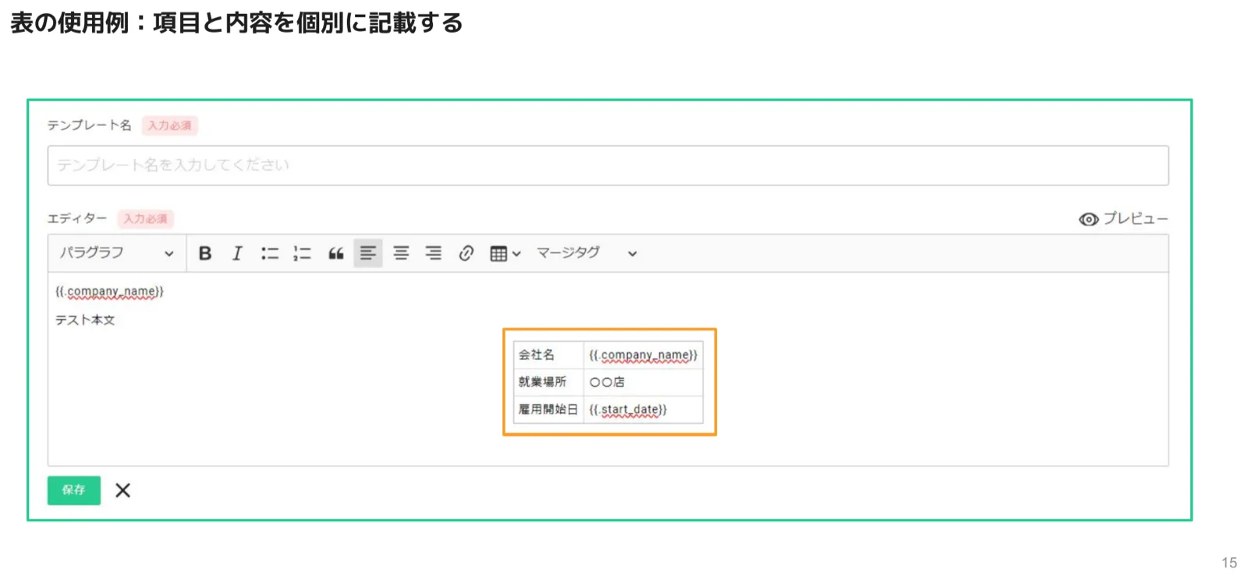Click the {{.company_name}} line at top of the editor

[x=109, y=291]
